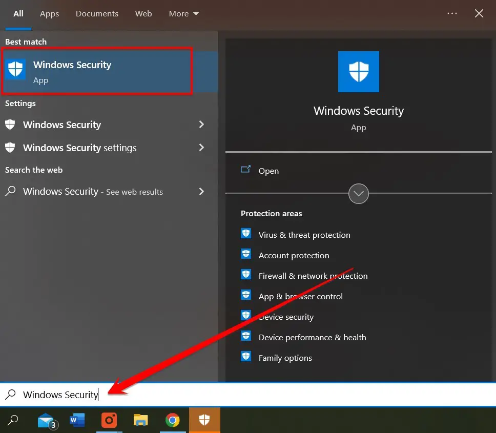The height and width of the screenshot is (433, 496).
Task: Expand arrow beside Windows Security settings
Action: pos(201,148)
